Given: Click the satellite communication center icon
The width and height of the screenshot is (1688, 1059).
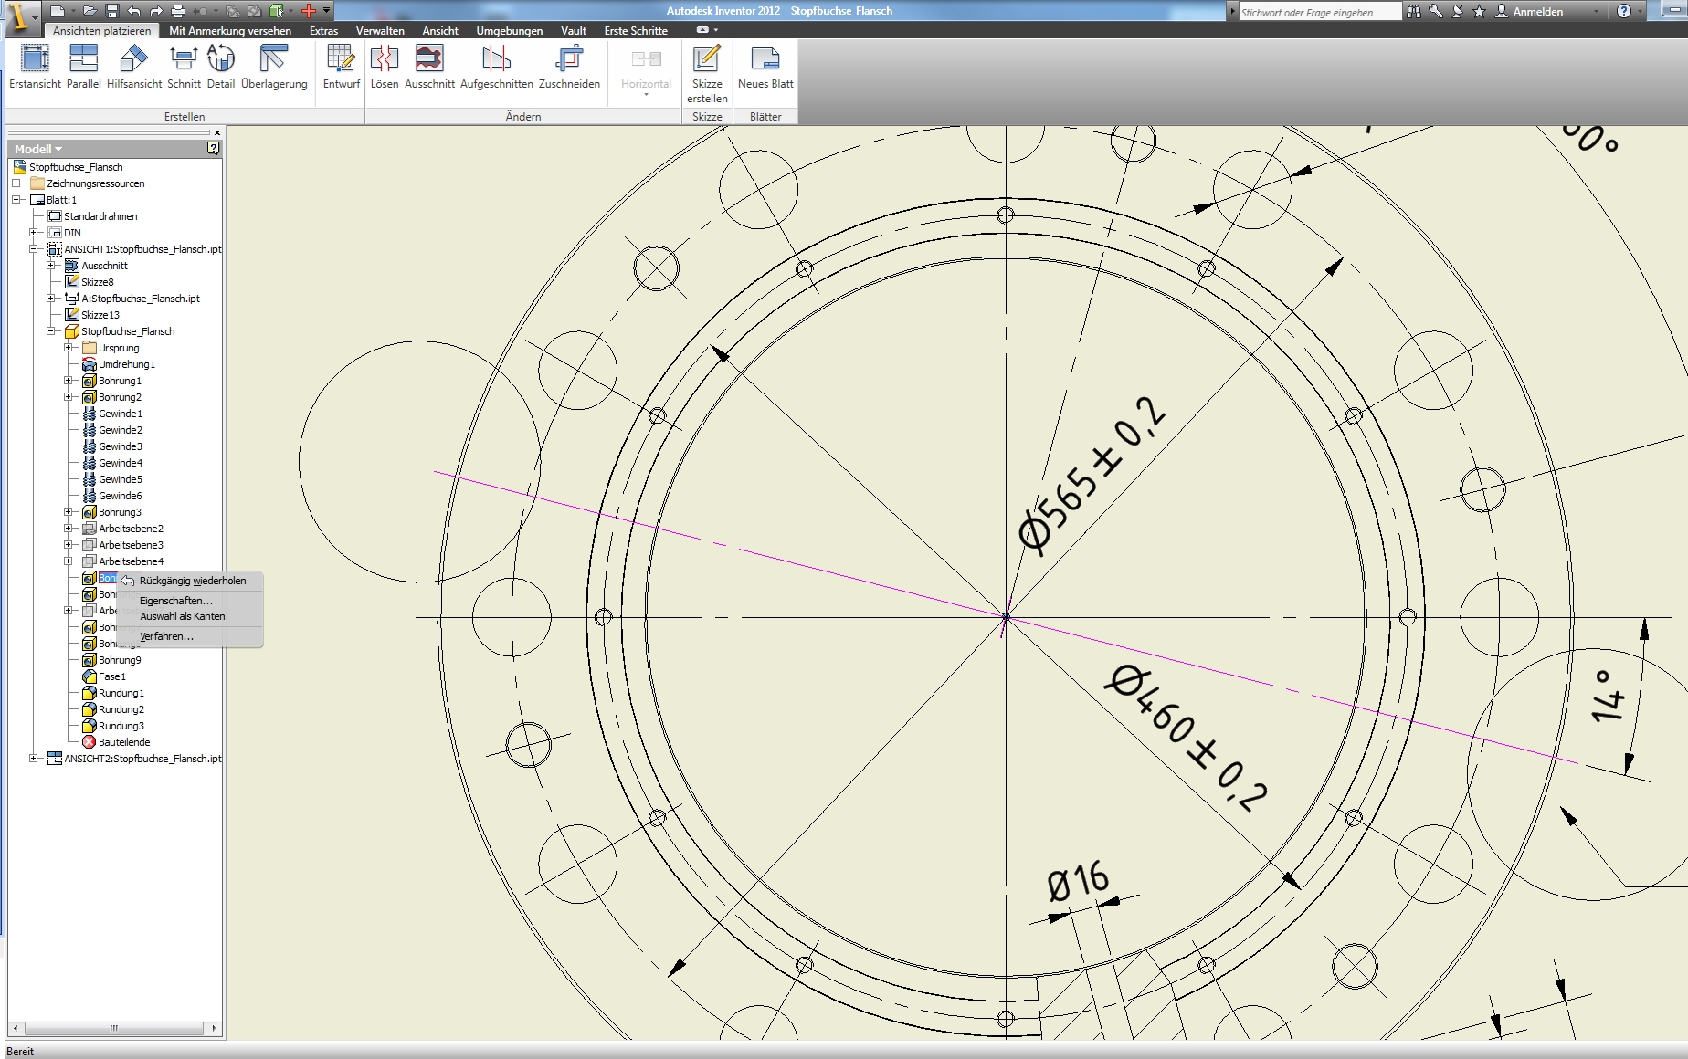Looking at the screenshot, I should 1458,11.
